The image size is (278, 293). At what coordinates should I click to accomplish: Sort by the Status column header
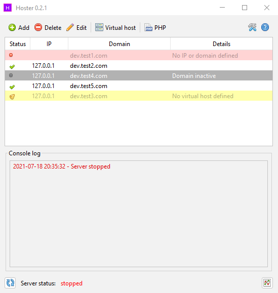18,44
